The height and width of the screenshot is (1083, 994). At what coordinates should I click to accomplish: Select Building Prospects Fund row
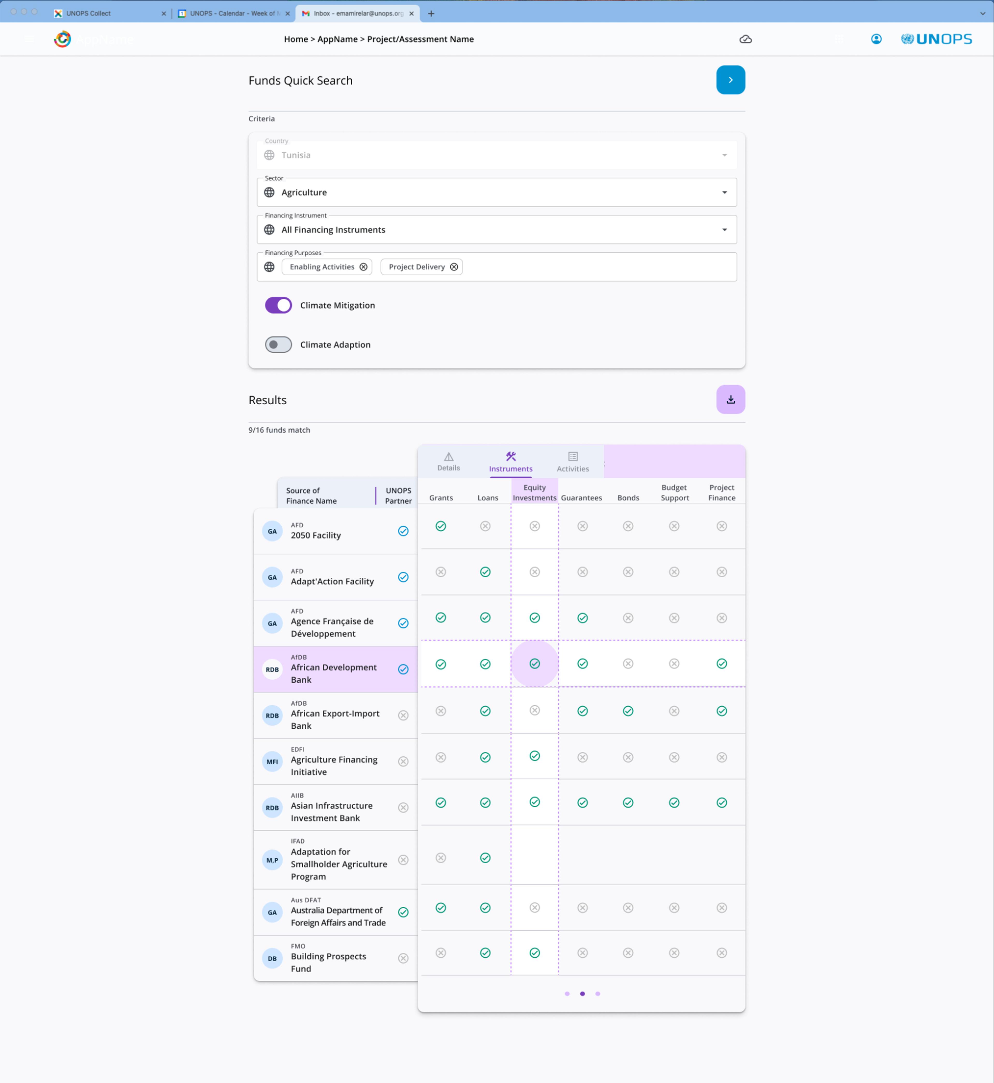[336, 958]
